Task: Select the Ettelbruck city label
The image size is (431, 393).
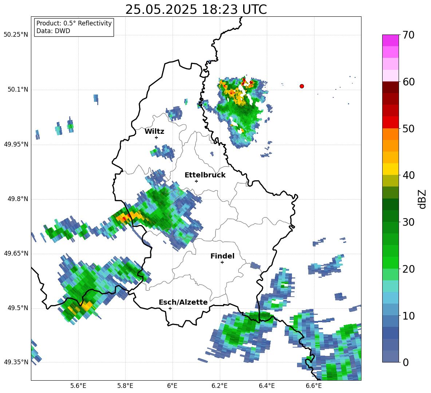Action: (205, 175)
